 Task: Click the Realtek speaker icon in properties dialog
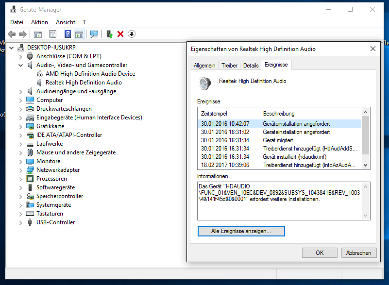point(204,84)
